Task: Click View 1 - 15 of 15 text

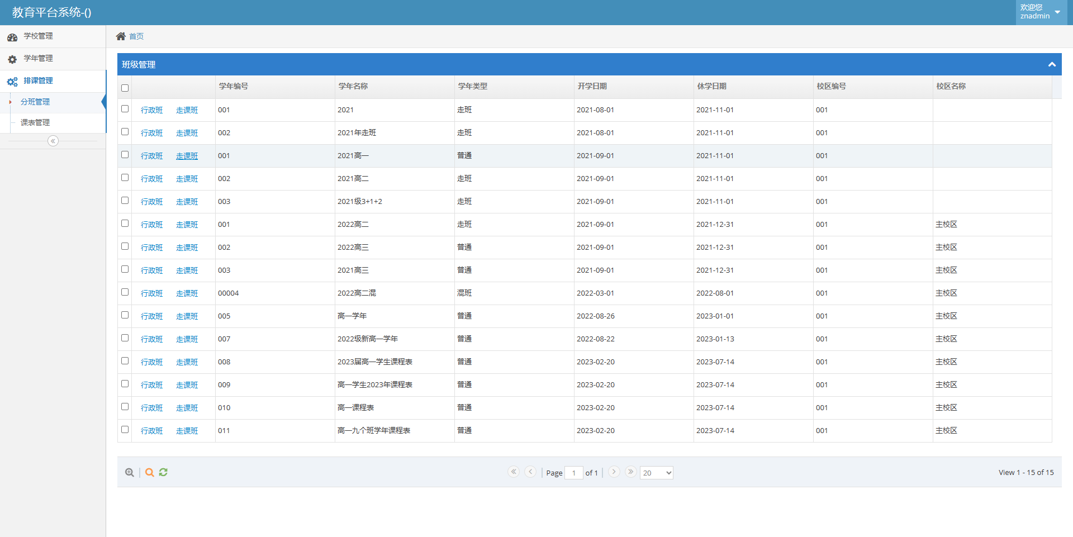Action: point(1026,472)
